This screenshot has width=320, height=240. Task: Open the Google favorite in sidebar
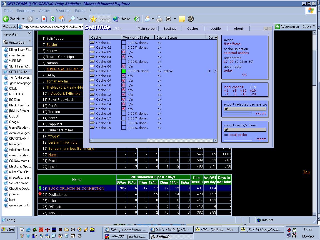pyautogui.click(x=14, y=122)
